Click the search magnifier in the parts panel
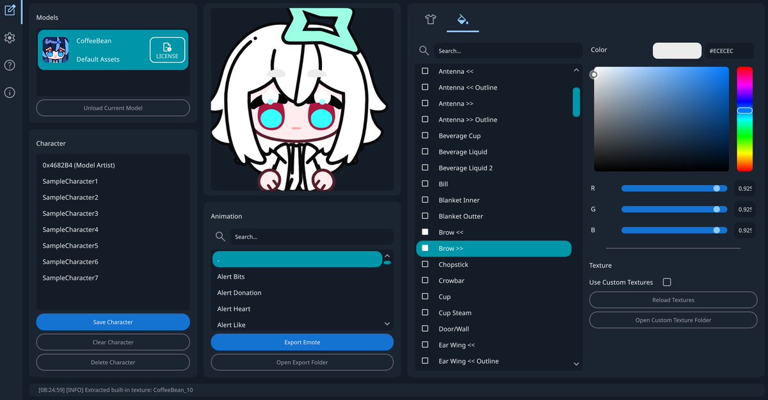The height and width of the screenshot is (400, 768). tap(423, 51)
